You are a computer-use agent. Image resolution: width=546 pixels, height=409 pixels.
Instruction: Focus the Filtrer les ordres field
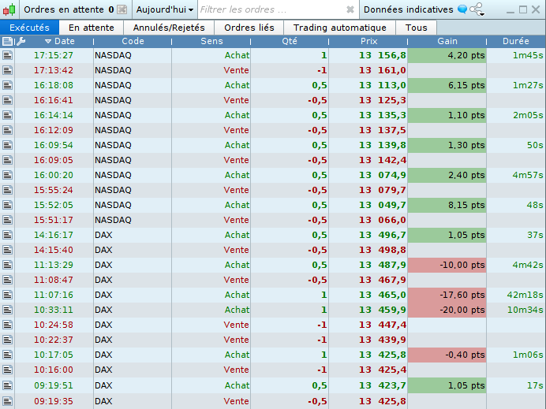(x=273, y=9)
